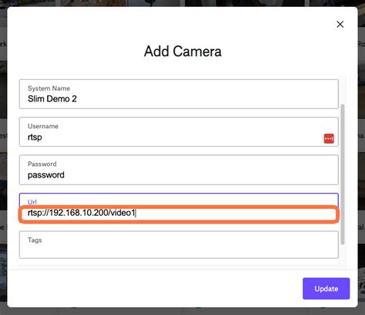Click the "password" value text
The width and height of the screenshot is (365, 315).
click(46, 175)
